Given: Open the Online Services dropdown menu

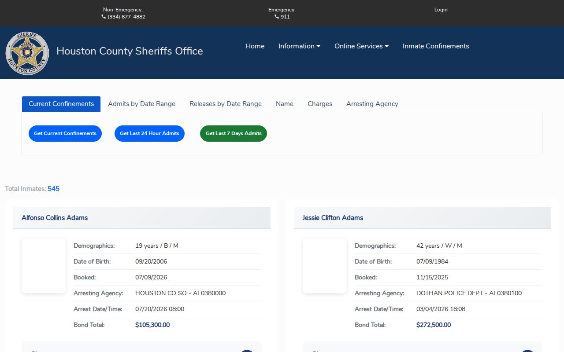Looking at the screenshot, I should click(362, 46).
